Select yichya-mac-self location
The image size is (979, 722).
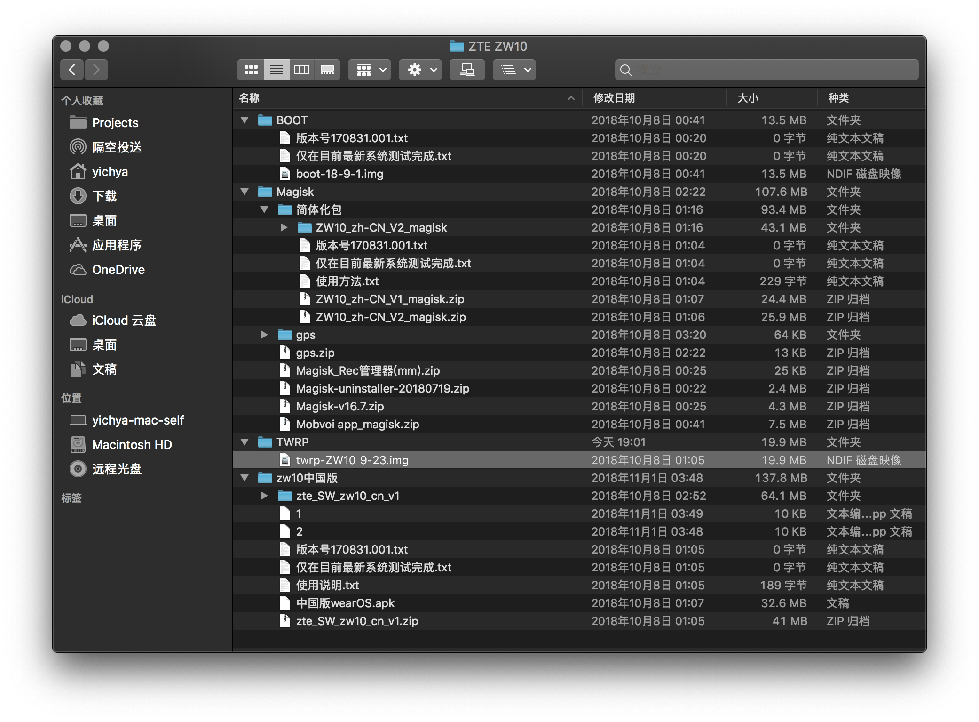(x=138, y=420)
